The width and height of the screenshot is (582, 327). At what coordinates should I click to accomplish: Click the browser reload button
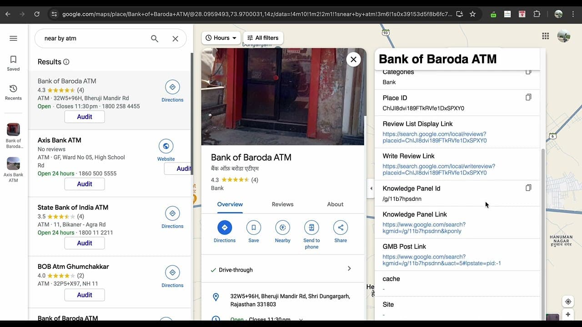[37, 14]
